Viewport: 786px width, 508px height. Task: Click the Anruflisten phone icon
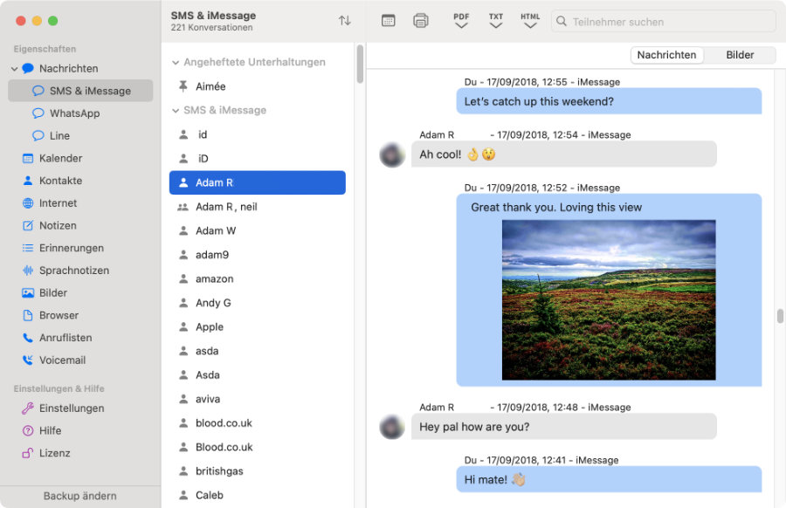click(28, 338)
